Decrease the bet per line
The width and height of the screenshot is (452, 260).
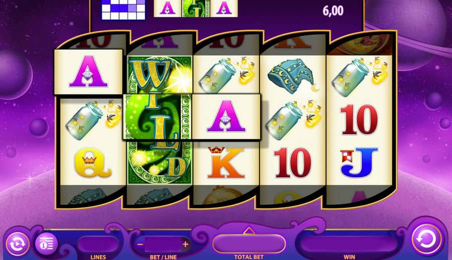[141, 244]
